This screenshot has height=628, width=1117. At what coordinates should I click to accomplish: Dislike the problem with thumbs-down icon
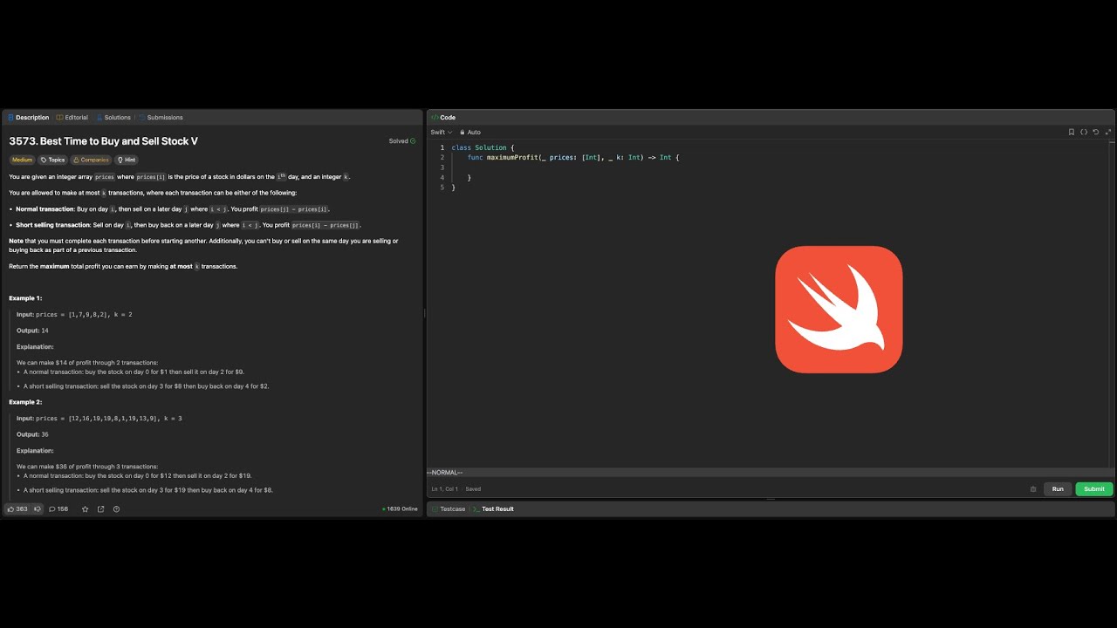[37, 509]
